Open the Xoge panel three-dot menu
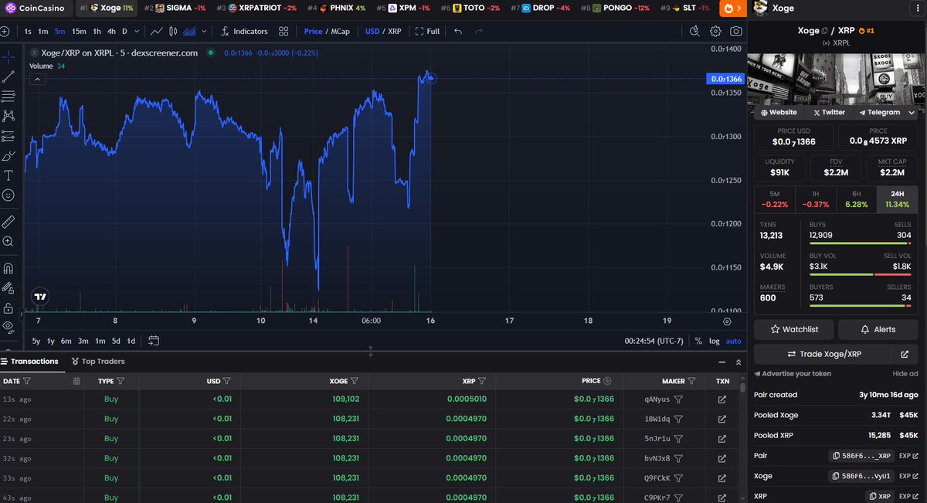Screen dimensions: 927x503 click(x=918, y=8)
